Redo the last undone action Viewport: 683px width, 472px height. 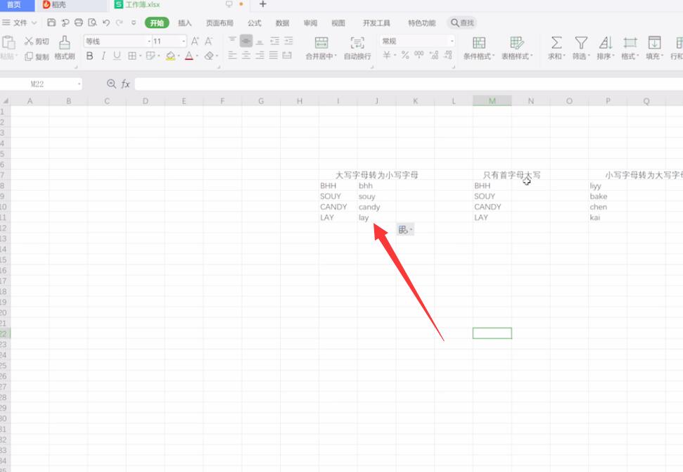click(119, 23)
